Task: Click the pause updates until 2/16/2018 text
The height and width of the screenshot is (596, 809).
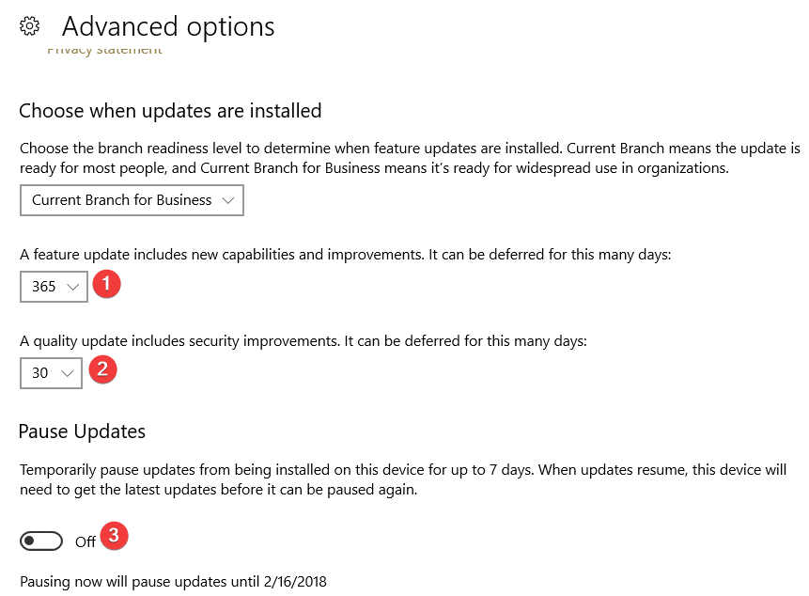Action: click(173, 582)
